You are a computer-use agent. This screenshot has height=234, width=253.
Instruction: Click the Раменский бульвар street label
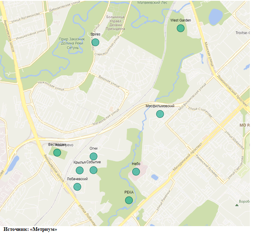pyautogui.click(x=206, y=166)
